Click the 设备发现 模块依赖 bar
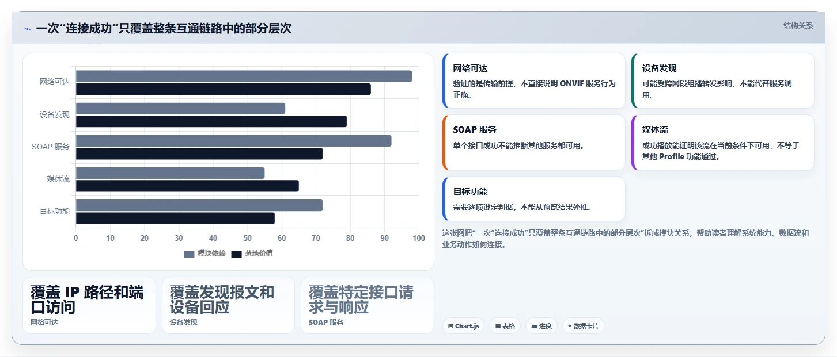 [180, 109]
